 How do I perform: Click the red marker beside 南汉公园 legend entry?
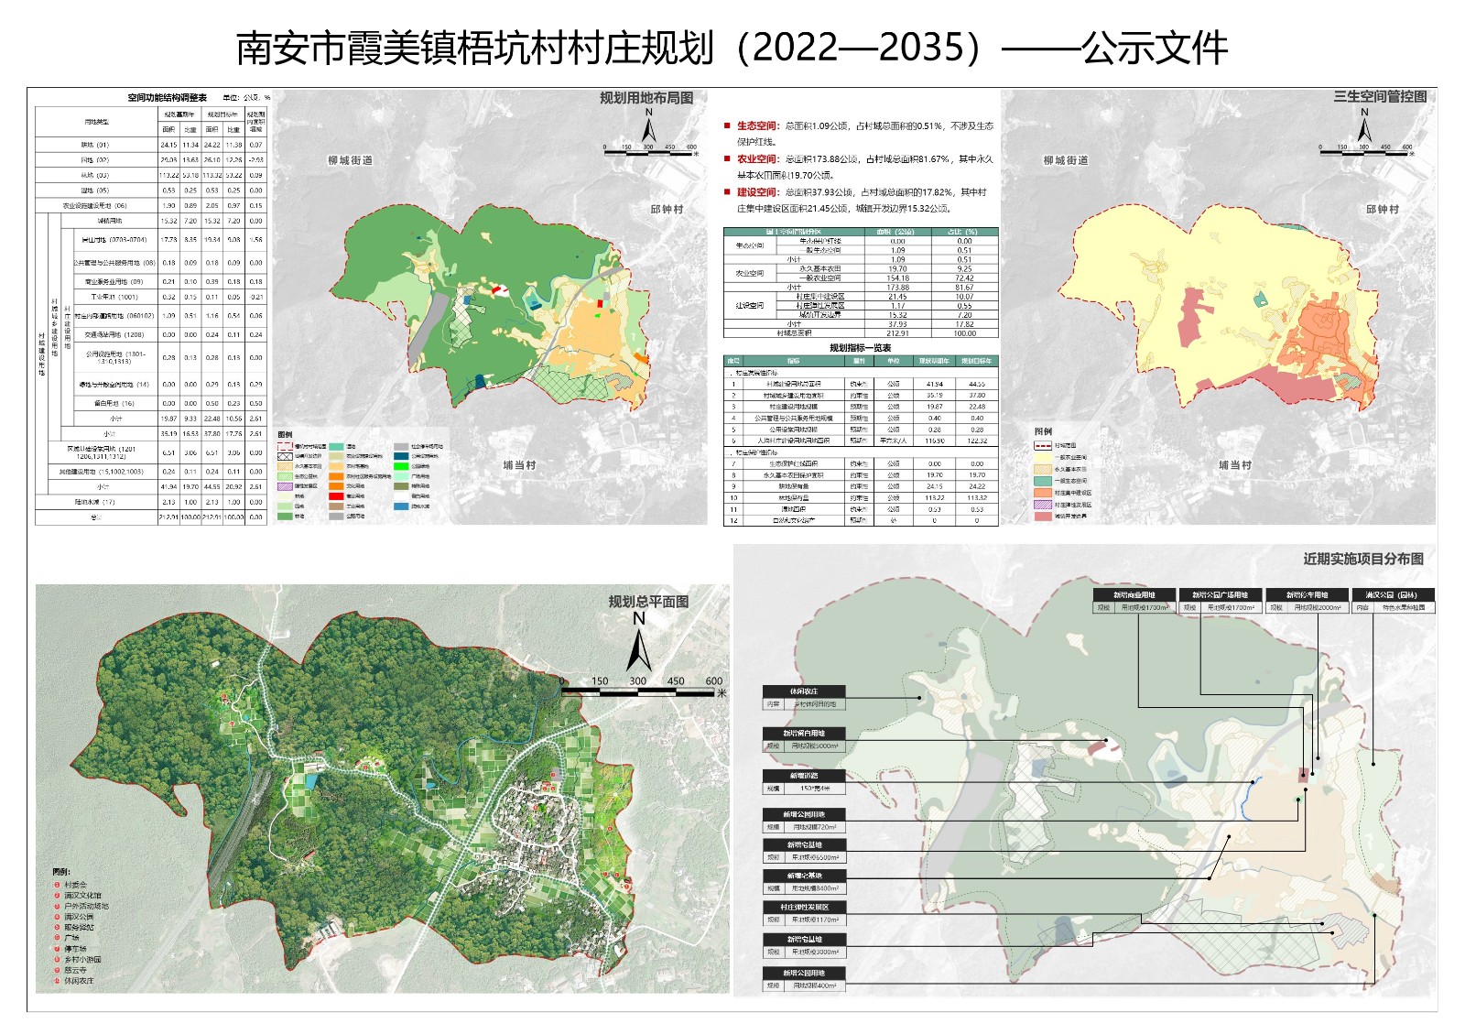tap(56, 916)
